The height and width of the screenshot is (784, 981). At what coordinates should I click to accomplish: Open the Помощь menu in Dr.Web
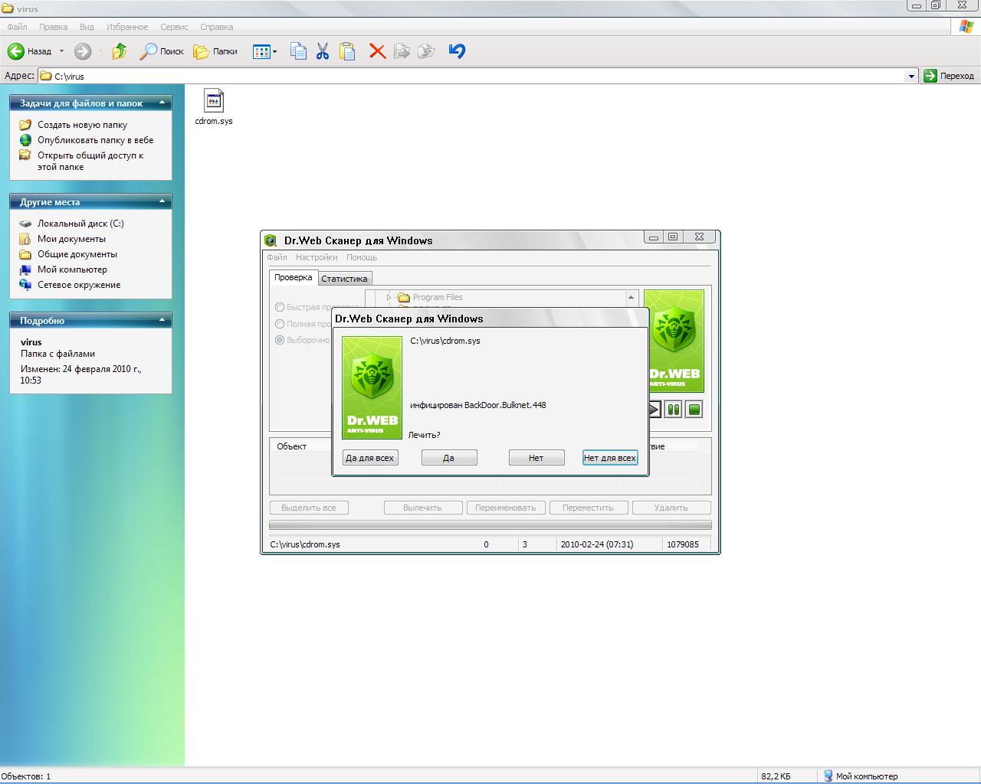pyautogui.click(x=362, y=257)
